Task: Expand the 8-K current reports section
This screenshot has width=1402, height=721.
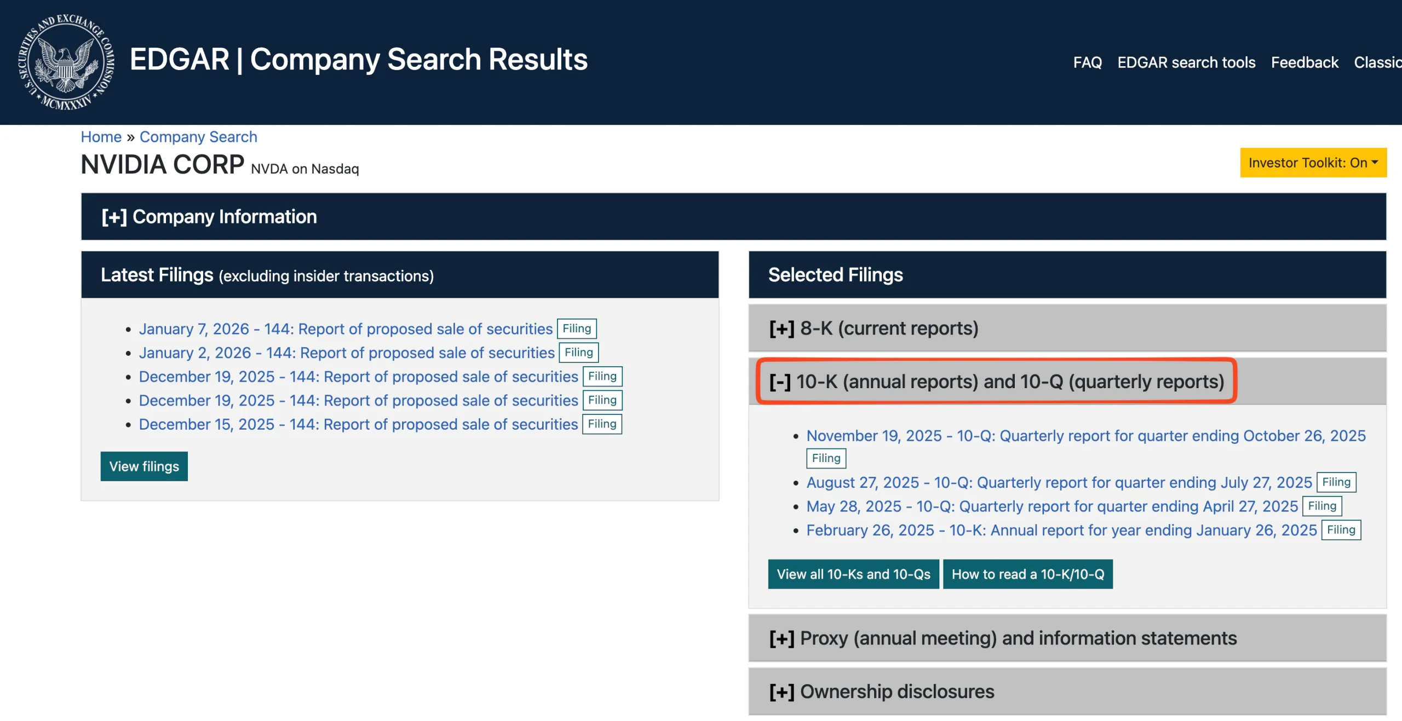Action: pyautogui.click(x=873, y=328)
